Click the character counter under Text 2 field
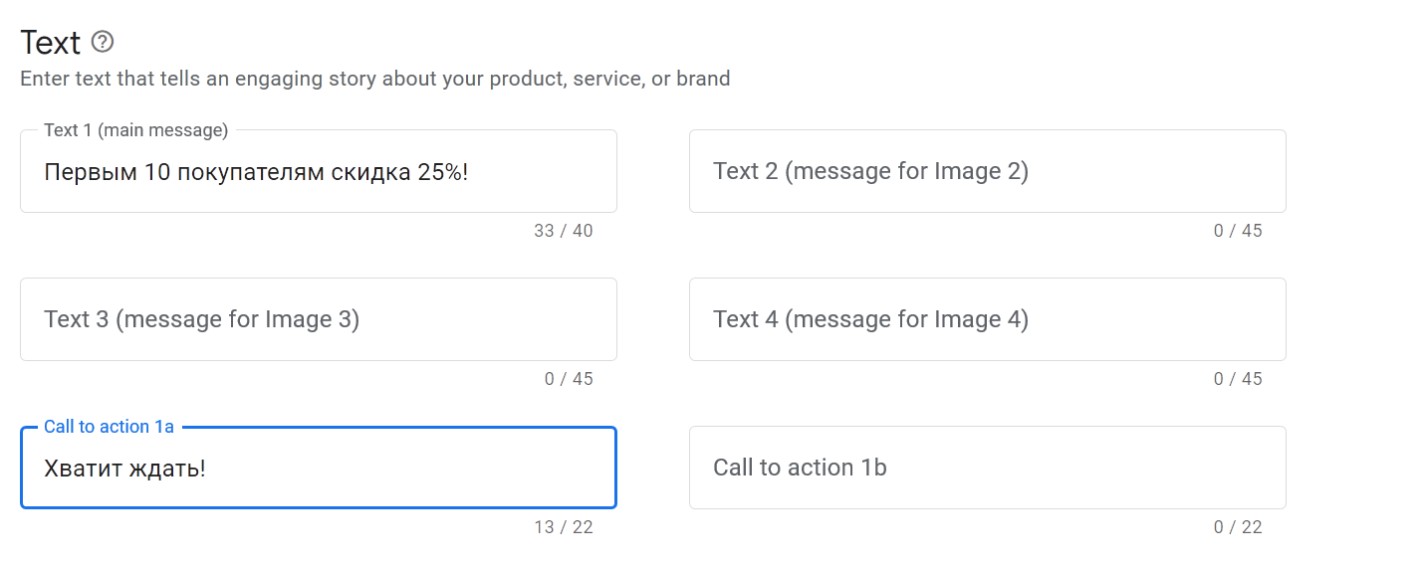The width and height of the screenshot is (1422, 567). (1237, 231)
